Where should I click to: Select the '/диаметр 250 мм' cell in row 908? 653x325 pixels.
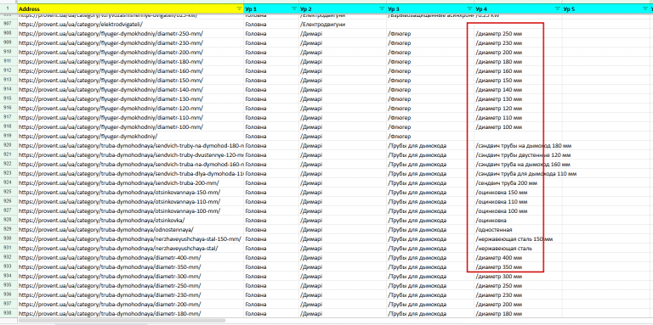pyautogui.click(x=518, y=34)
